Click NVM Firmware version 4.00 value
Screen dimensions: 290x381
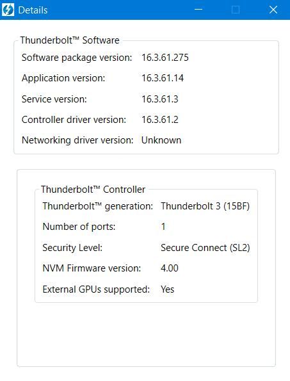point(170,268)
